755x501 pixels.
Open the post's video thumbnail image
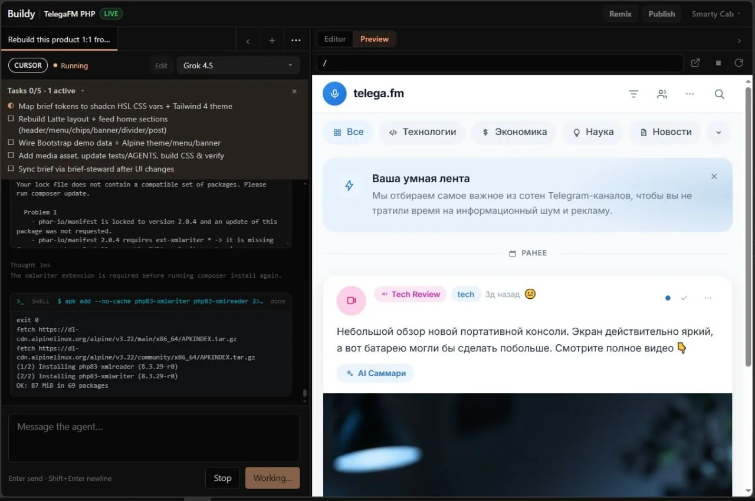527,444
